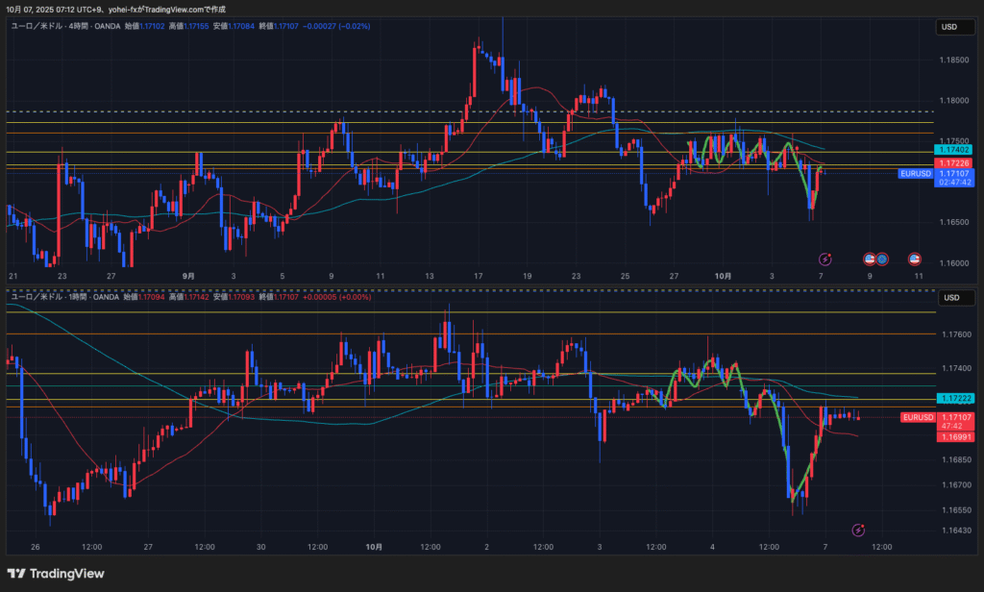Screen dimensions: 984x592
Task: Select the red EURUSD label on the 1-hour chart
Action: click(918, 417)
